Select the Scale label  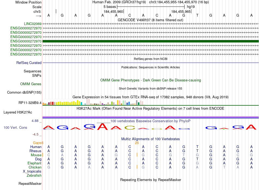point(37,7)
